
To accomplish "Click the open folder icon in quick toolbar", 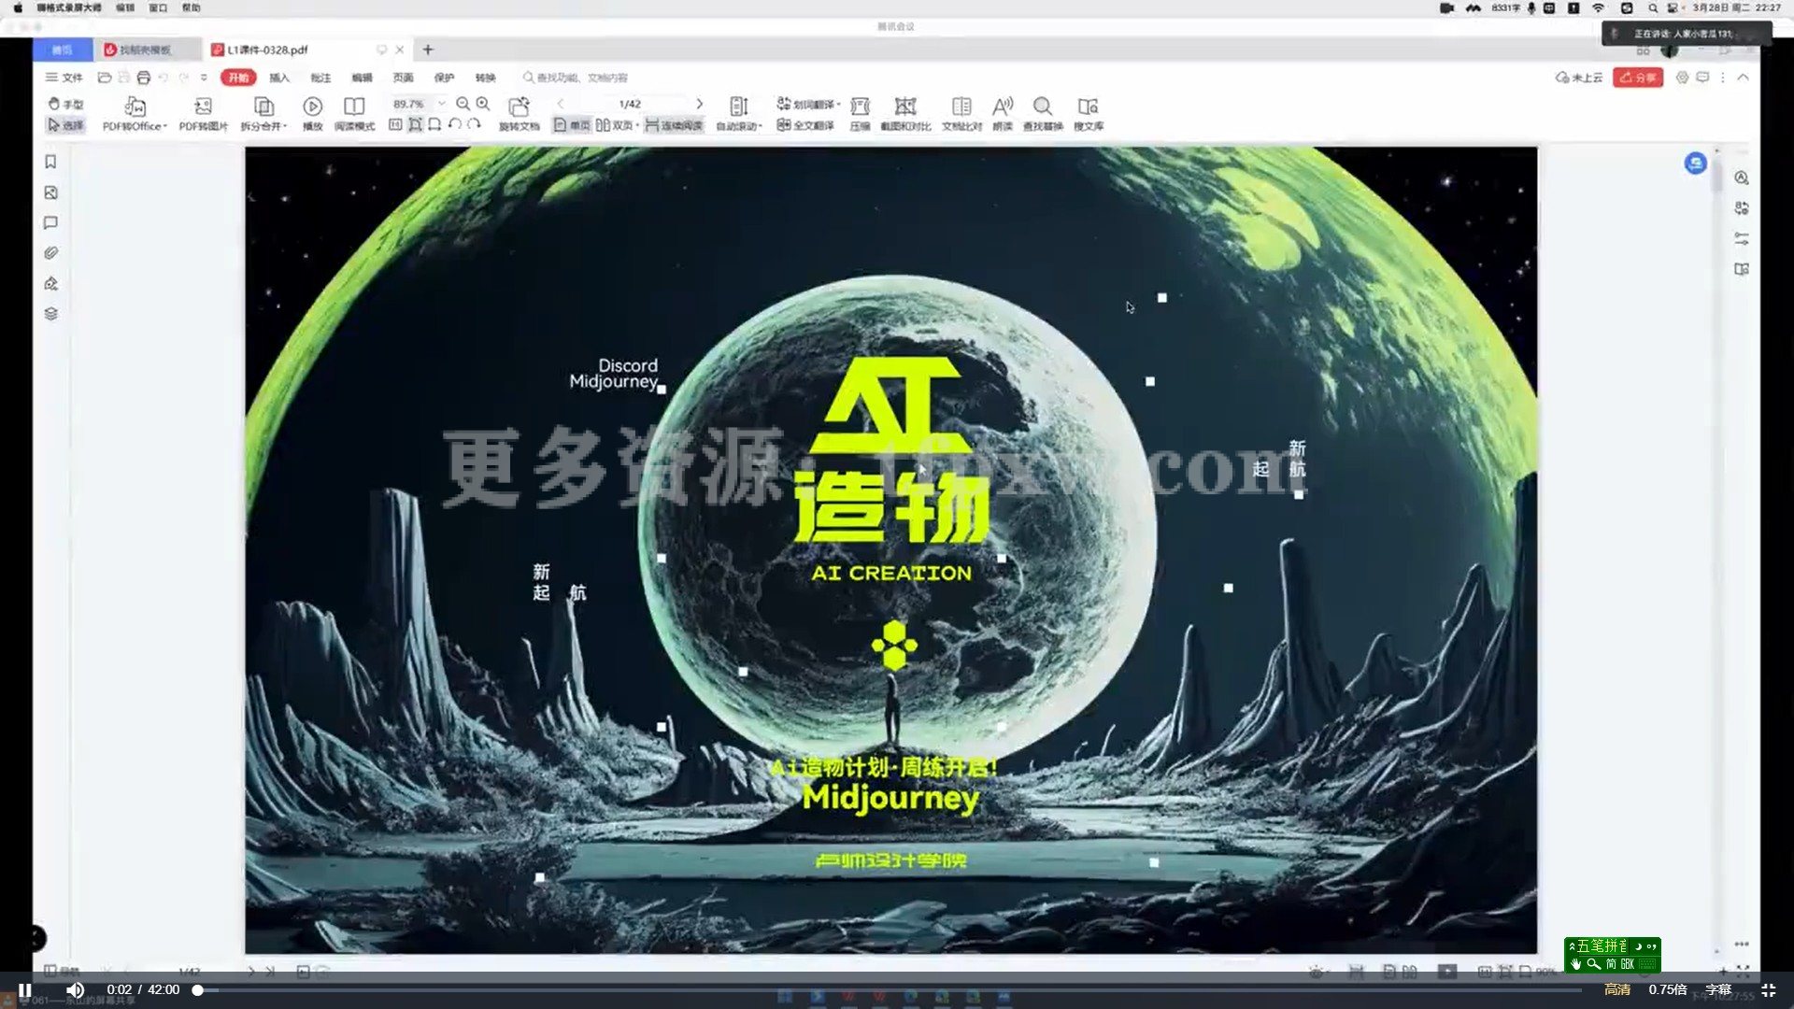I will [x=105, y=78].
